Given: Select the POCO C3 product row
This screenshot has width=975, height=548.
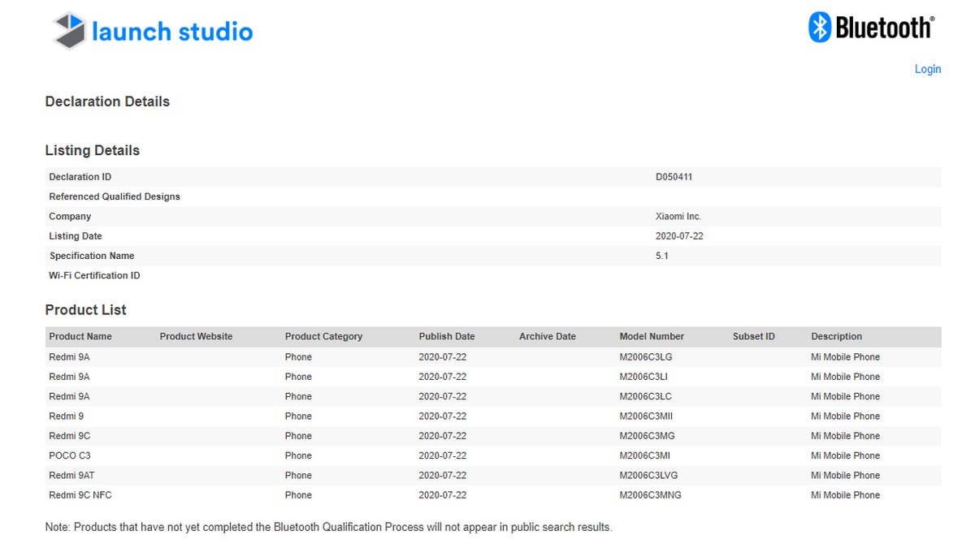Looking at the screenshot, I should [325, 455].
